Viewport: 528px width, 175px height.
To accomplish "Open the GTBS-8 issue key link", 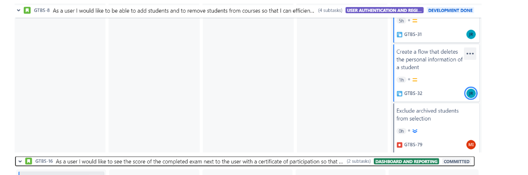I will [42, 11].
